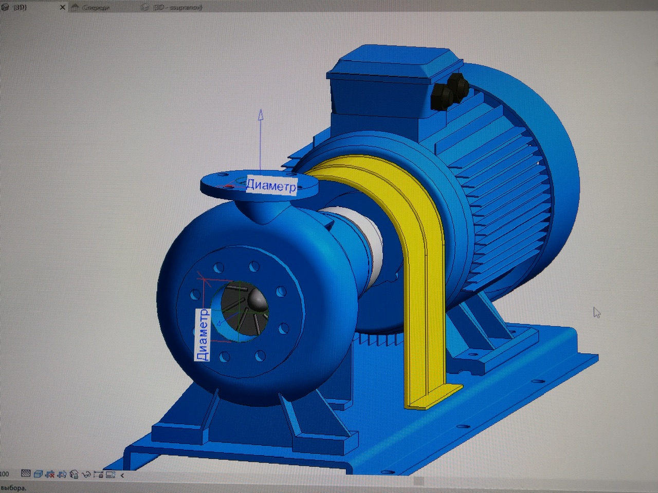Collapse the view control bar chevron

(x=122, y=476)
